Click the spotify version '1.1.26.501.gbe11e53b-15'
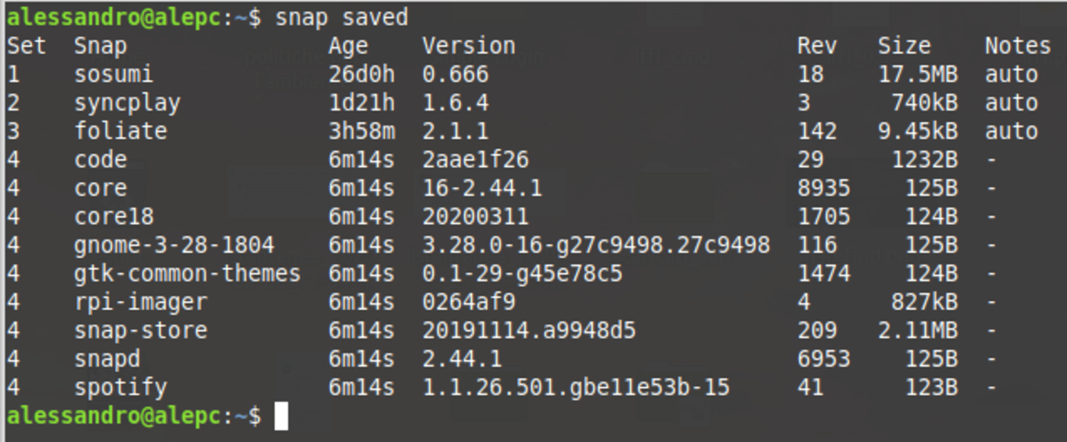This screenshot has height=442, width=1067. [576, 387]
